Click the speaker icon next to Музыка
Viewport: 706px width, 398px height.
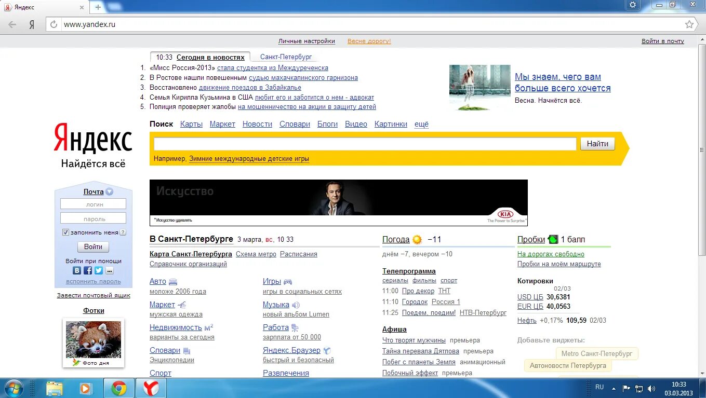pos(296,305)
